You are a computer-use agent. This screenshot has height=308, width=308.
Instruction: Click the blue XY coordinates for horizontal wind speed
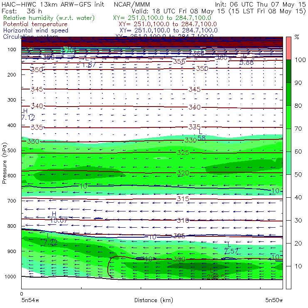tap(169, 30)
